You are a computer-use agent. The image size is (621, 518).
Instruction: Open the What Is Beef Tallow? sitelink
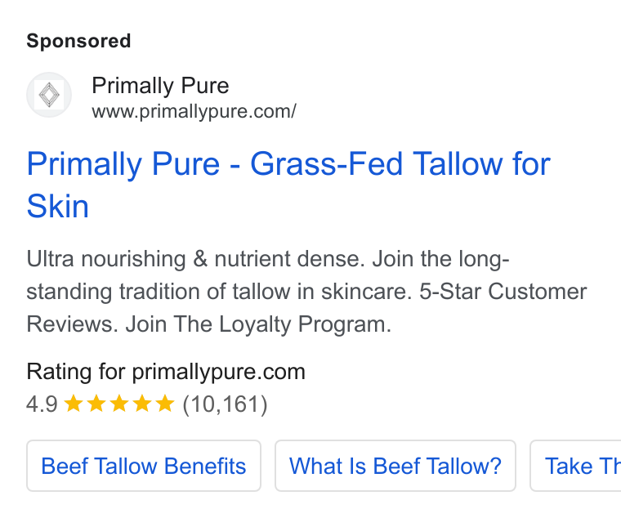(395, 466)
